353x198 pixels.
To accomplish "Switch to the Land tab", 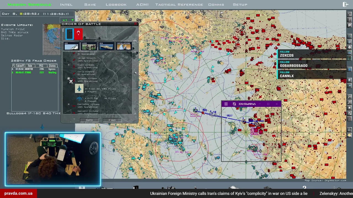I will tap(89, 46).
